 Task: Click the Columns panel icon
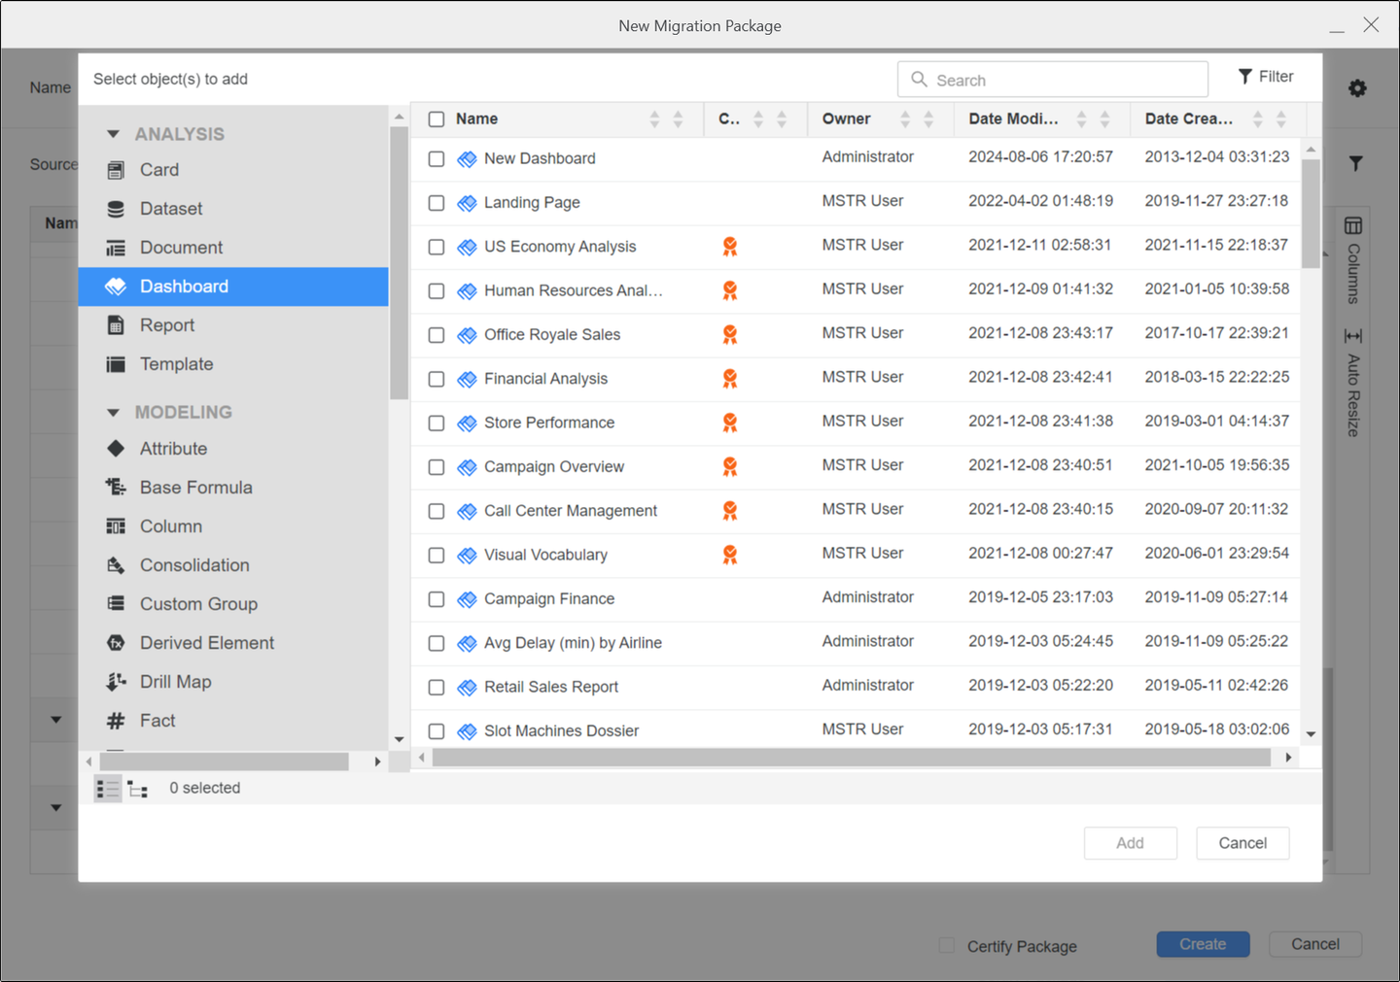click(x=1352, y=226)
